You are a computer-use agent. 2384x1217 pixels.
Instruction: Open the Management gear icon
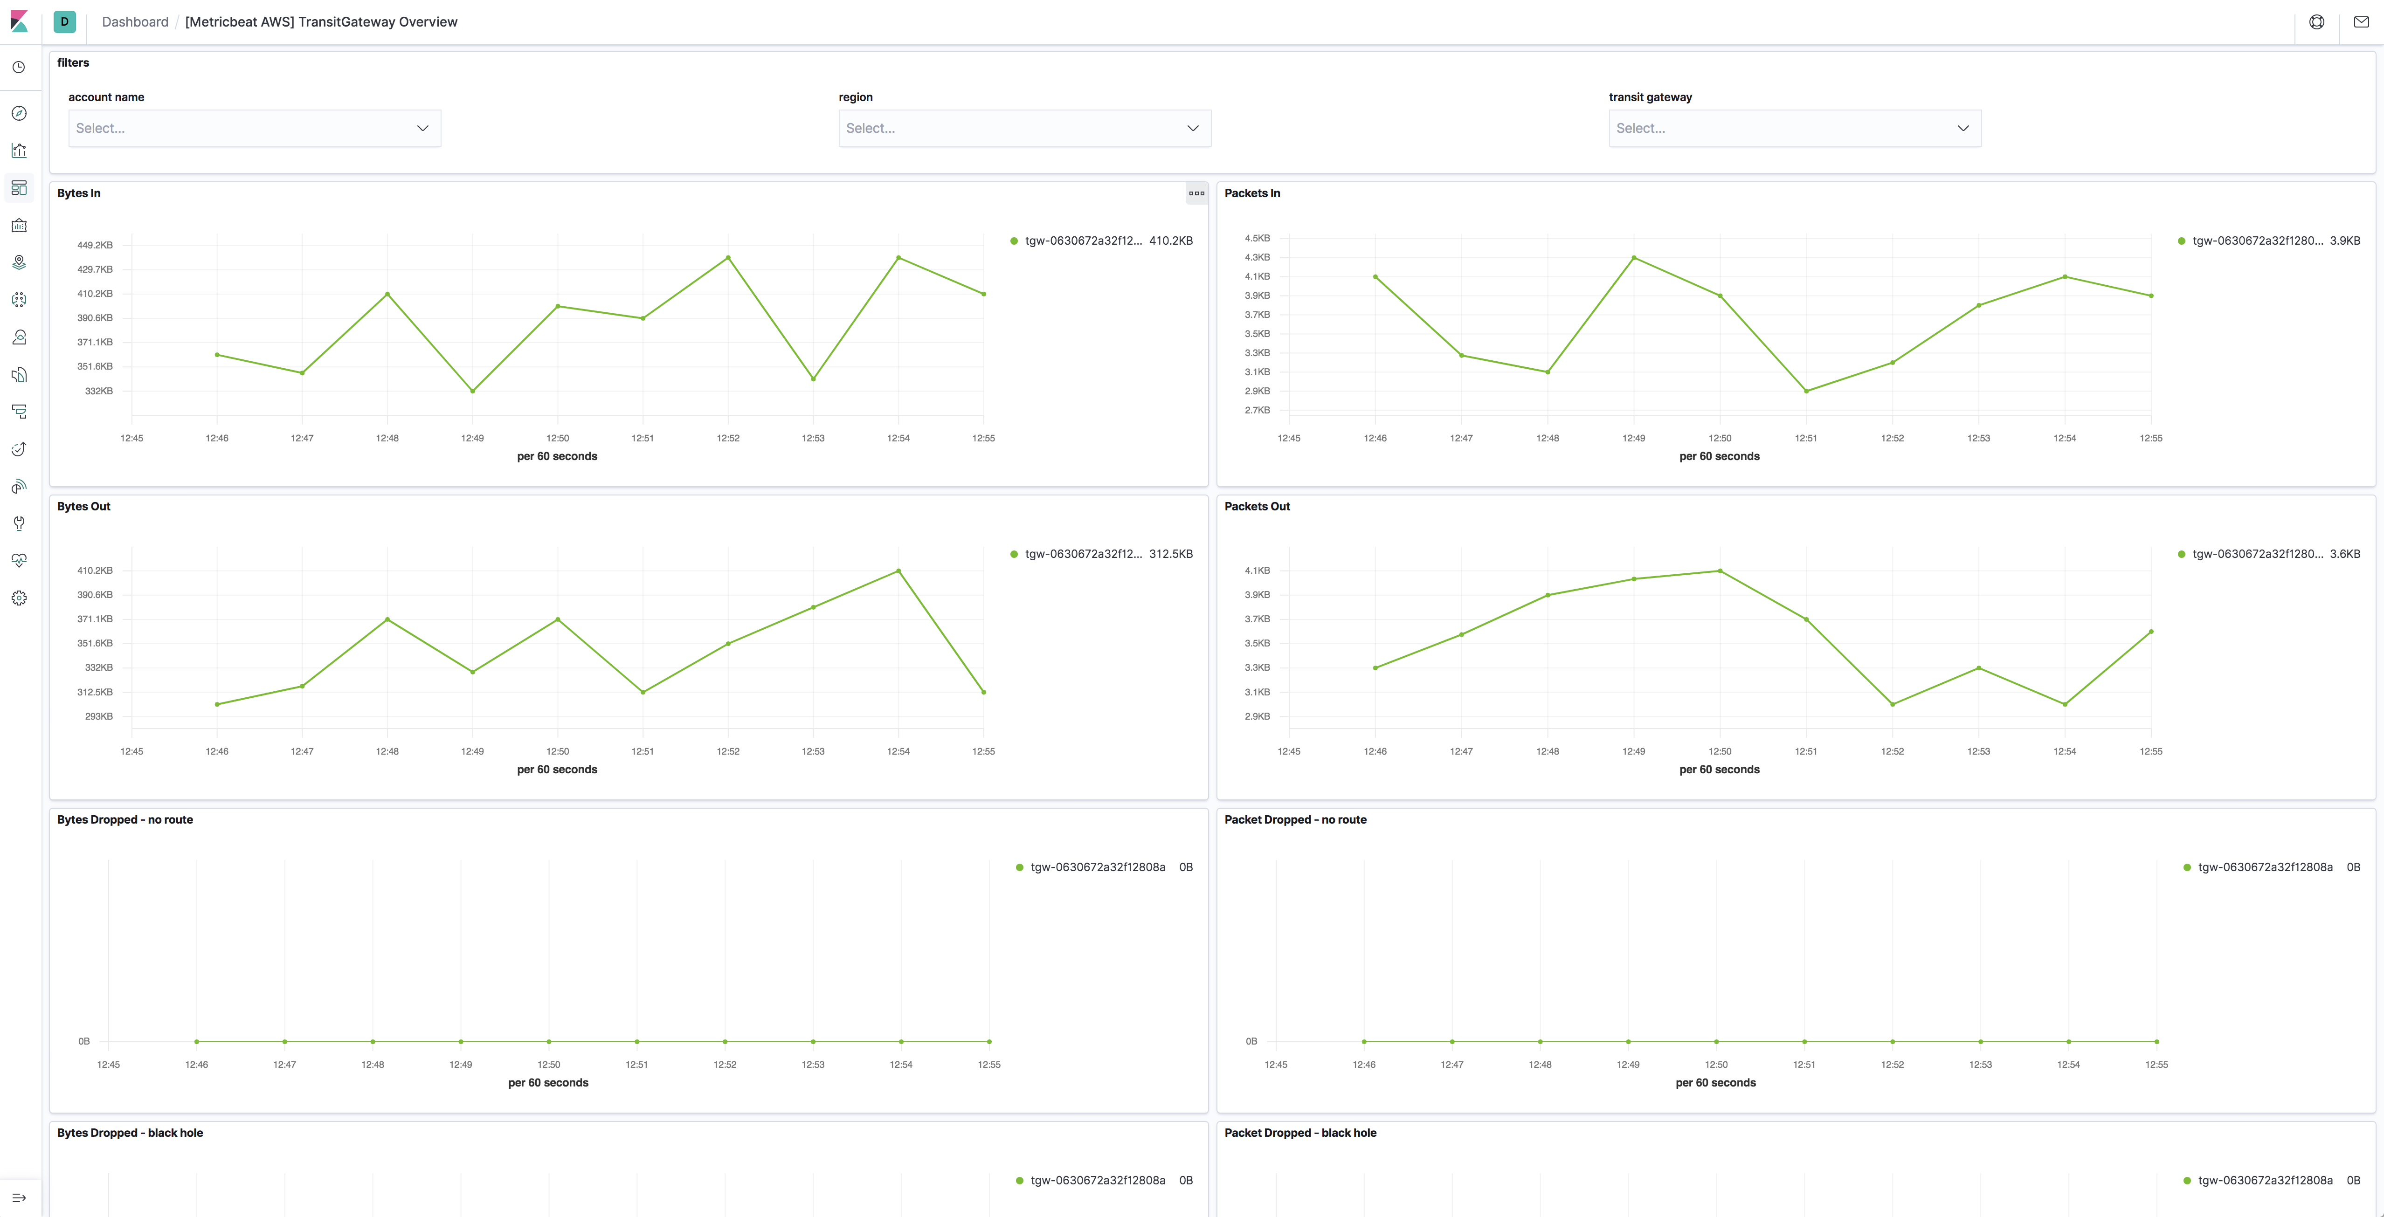19,598
